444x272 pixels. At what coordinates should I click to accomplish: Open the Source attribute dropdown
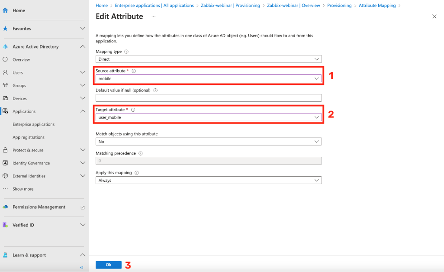point(208,78)
